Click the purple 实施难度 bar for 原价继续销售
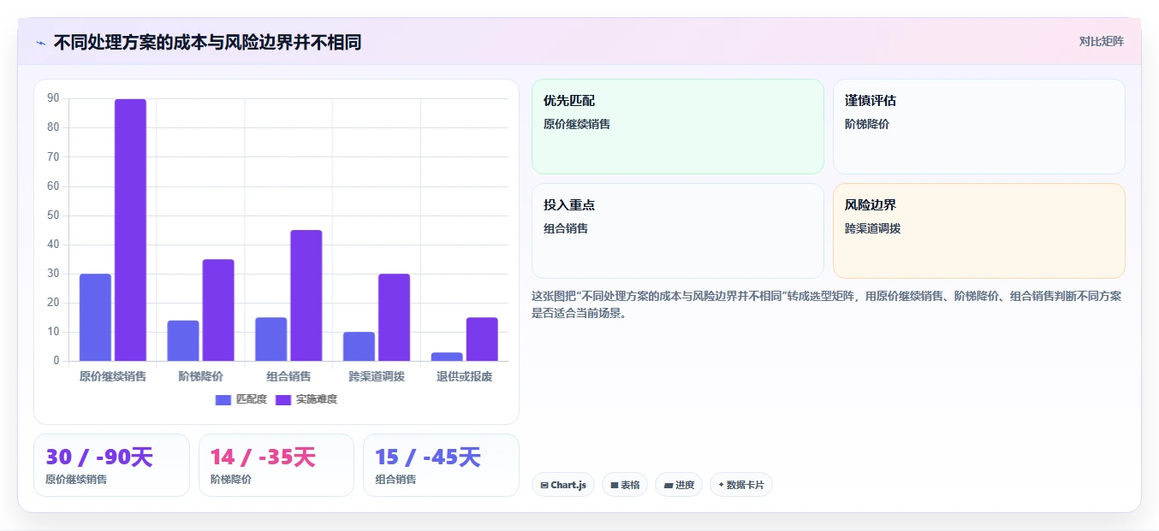 (130, 230)
